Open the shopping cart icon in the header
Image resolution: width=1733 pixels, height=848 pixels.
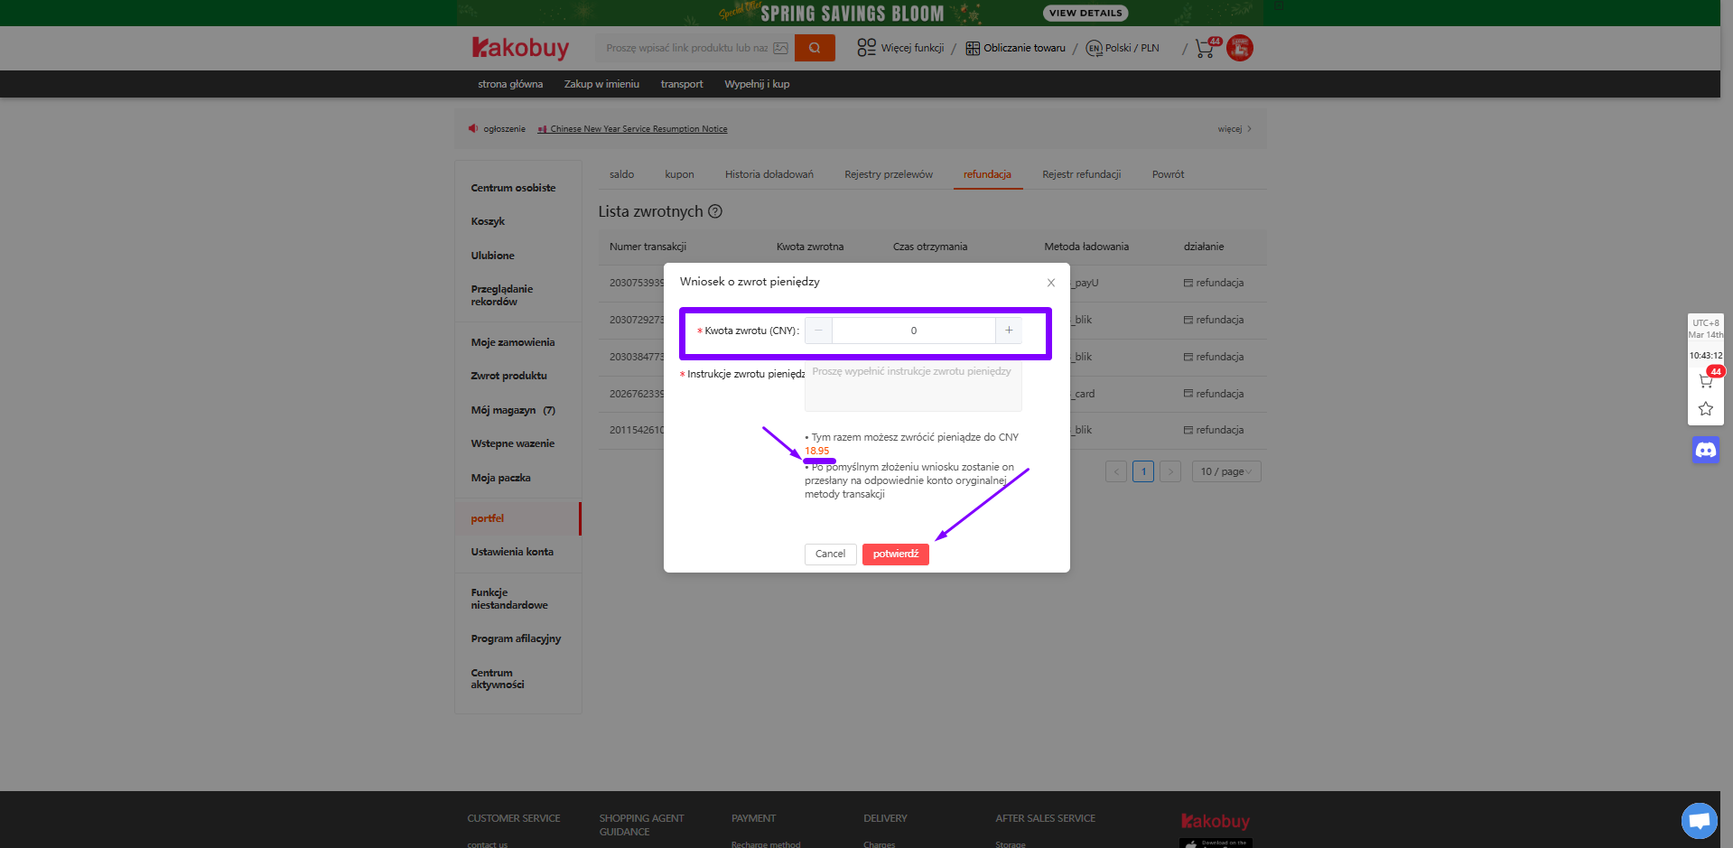point(1203,48)
